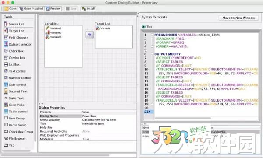263x158 pixels.
Task: Click the Install toolbar button
Action: point(88,9)
